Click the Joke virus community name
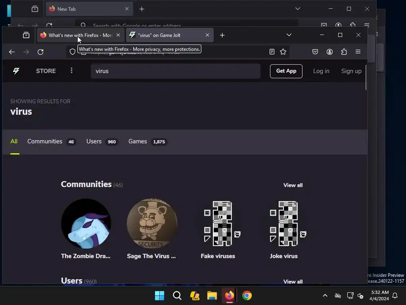The image size is (406, 305). [284, 256]
